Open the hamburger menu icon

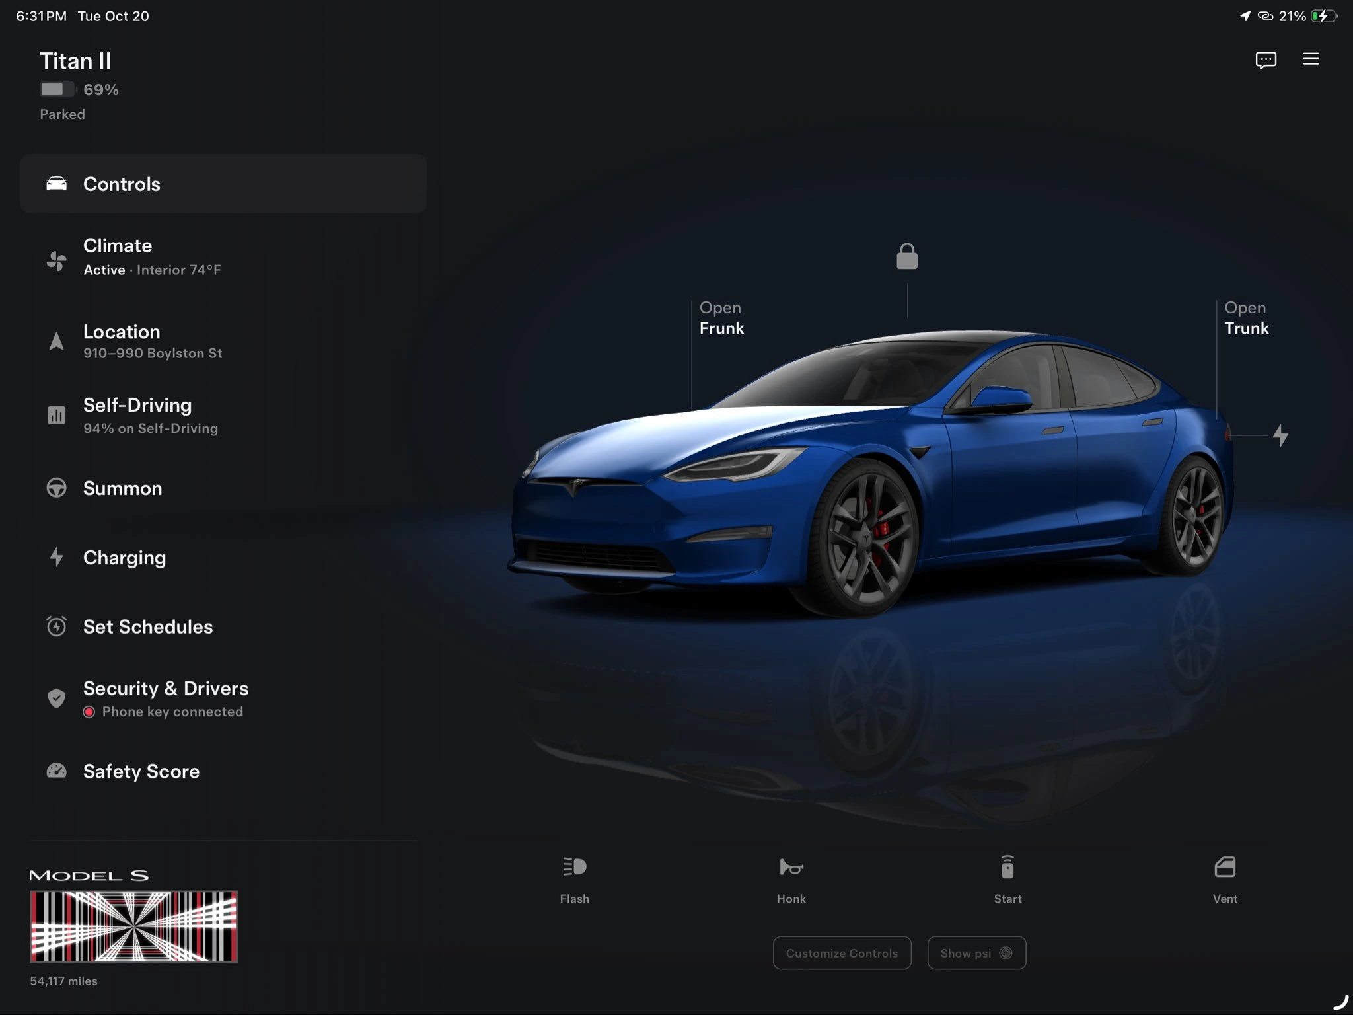[1311, 59]
